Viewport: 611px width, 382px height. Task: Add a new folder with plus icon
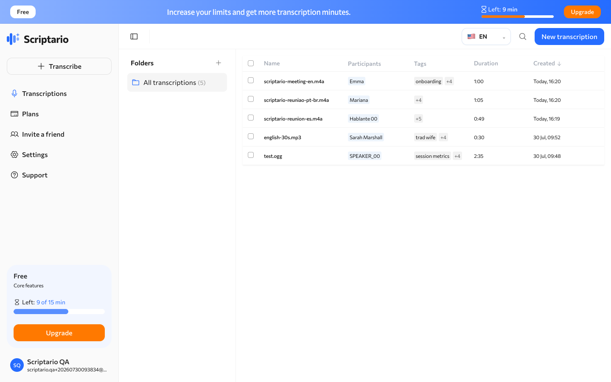tap(219, 63)
